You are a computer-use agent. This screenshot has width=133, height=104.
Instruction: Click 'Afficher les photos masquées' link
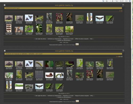82,39
